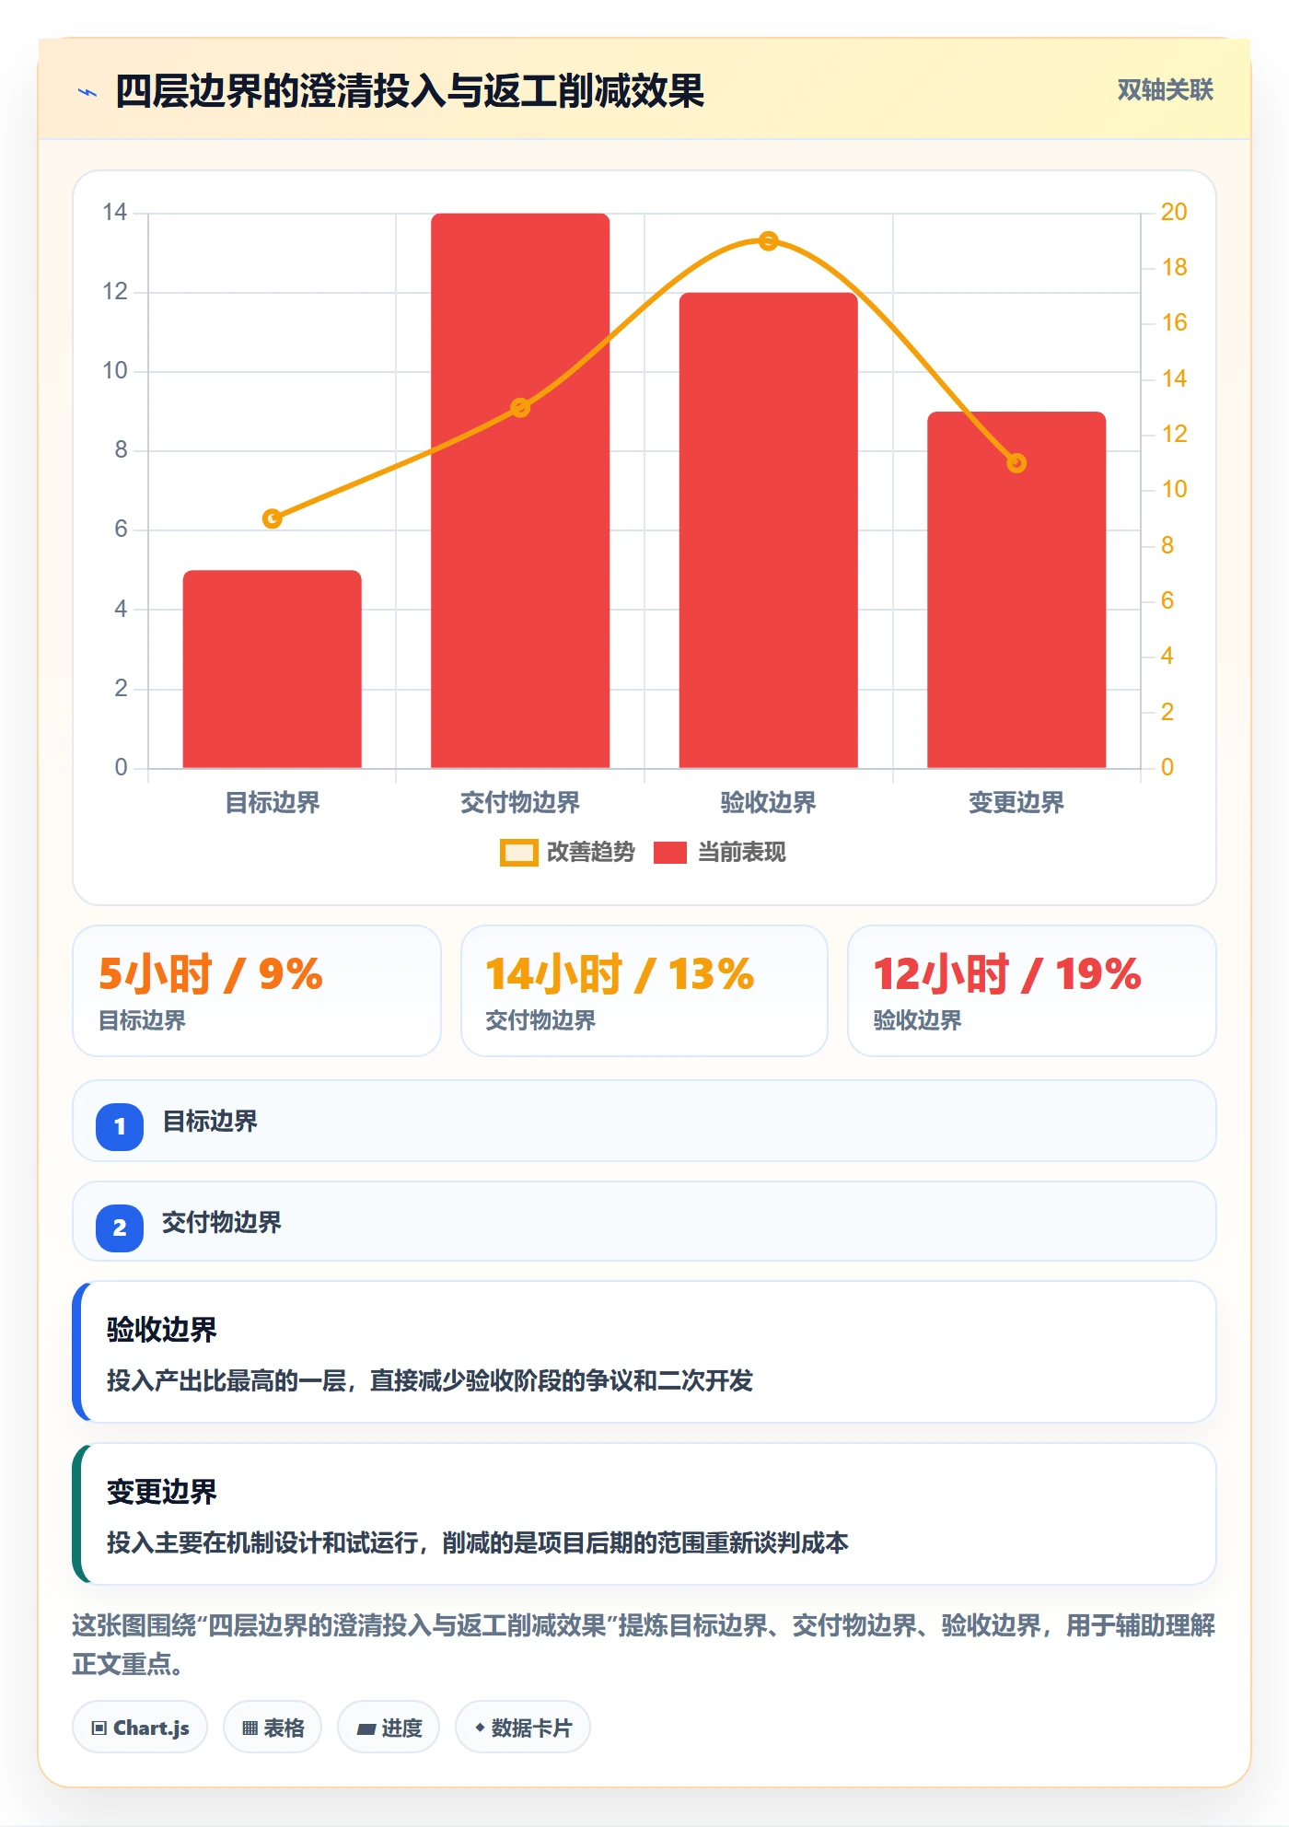Click the 变更边界 x-axis label
Viewport: 1289px width, 1827px height.
[x=1016, y=803]
